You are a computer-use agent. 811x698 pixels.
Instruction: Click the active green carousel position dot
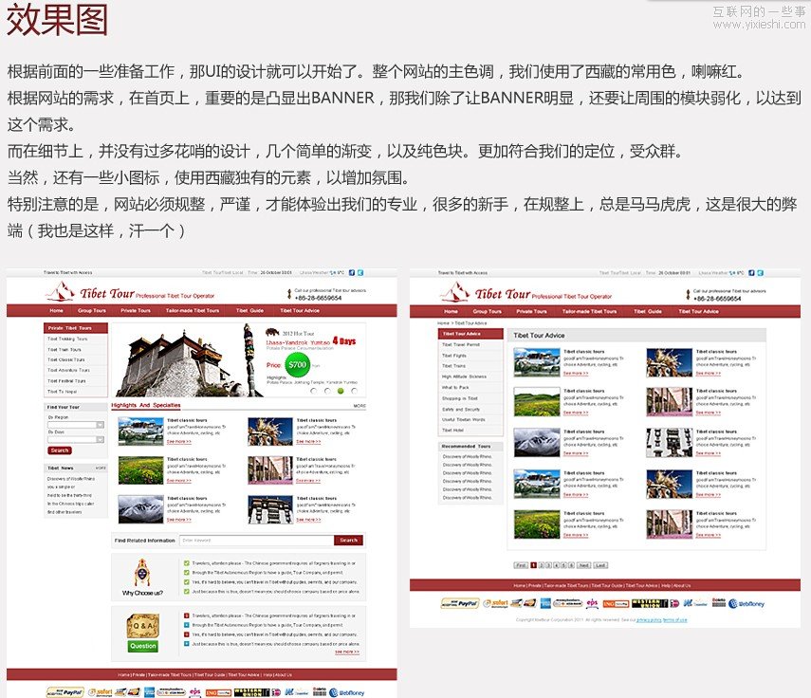tap(341, 391)
